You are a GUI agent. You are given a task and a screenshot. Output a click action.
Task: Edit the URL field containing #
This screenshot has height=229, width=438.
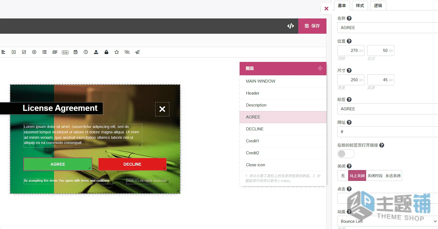[x=388, y=132]
